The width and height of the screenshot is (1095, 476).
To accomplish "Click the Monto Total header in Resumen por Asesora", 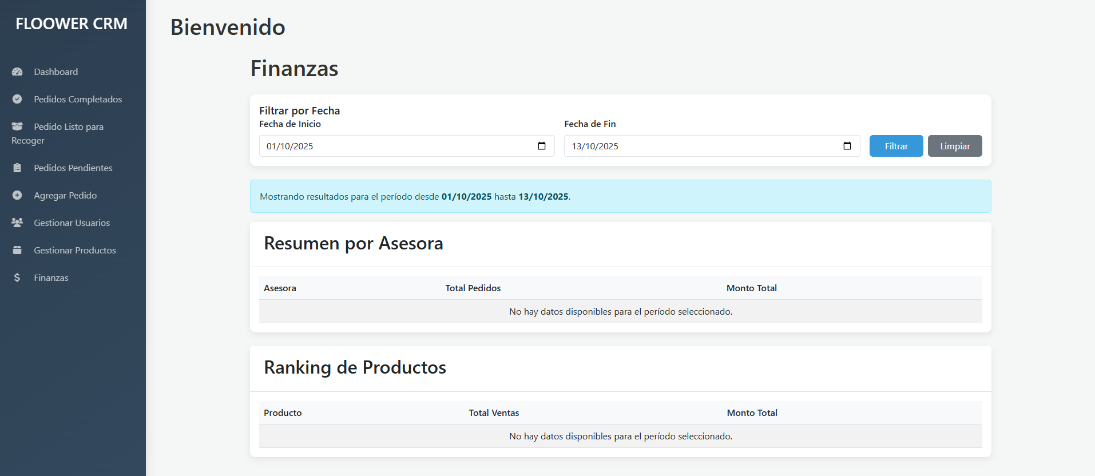I will coord(751,288).
